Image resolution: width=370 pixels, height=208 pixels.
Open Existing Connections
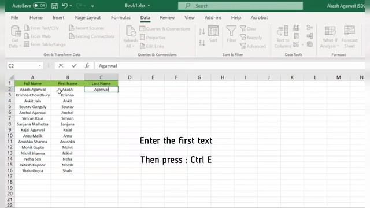pyautogui.click(x=91, y=36)
